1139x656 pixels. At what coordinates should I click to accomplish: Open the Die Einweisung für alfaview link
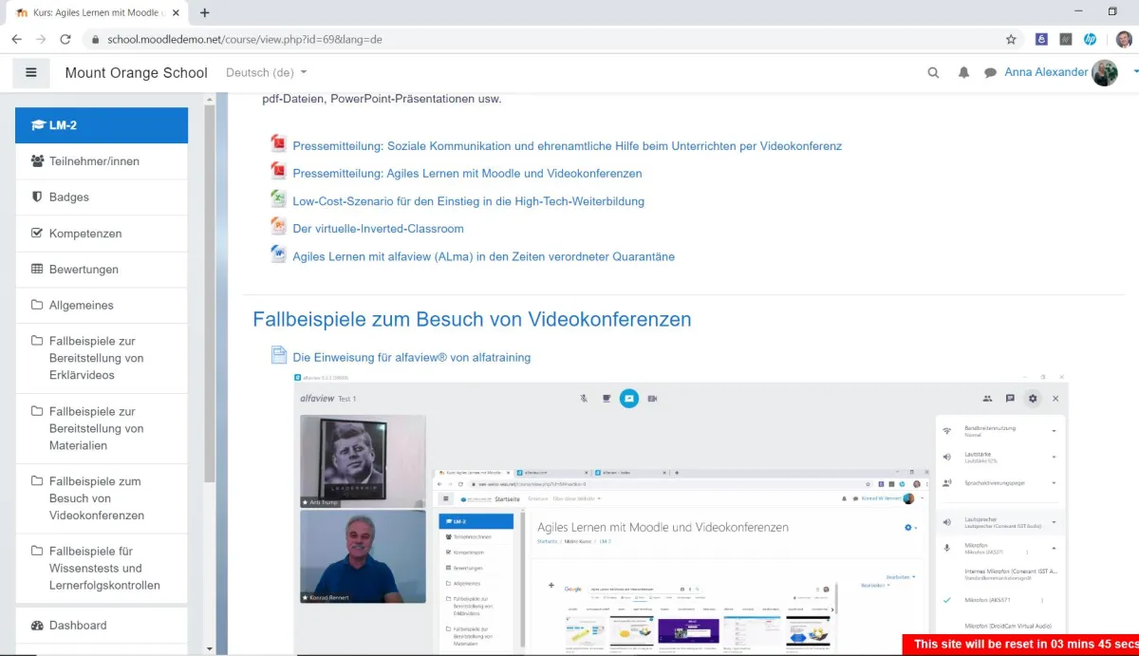click(x=412, y=357)
